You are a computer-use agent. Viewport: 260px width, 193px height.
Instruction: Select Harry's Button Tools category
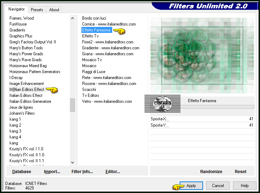[26, 48]
